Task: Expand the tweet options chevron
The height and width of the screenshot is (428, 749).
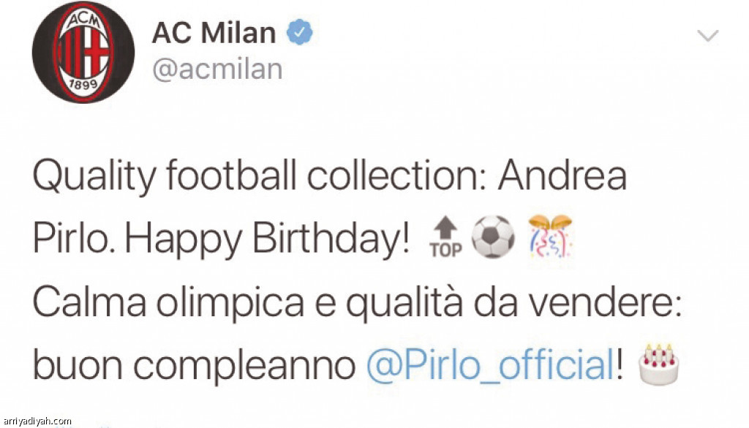Action: [x=707, y=36]
